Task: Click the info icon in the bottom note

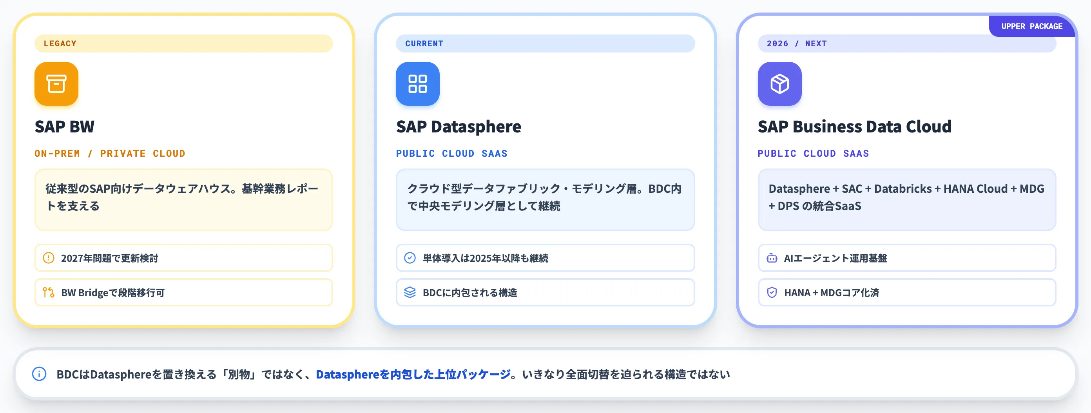Action: pos(40,374)
